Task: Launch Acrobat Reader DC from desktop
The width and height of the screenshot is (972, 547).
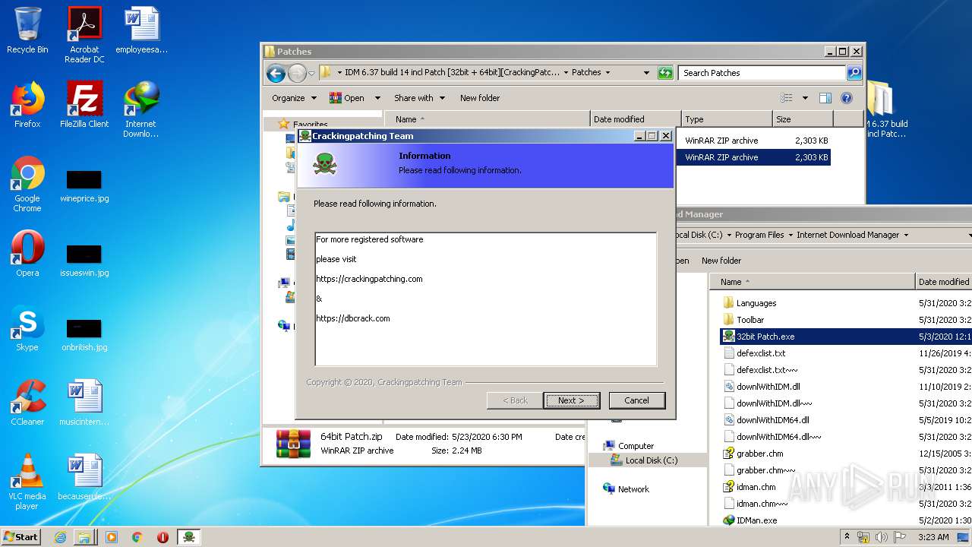Action: tap(84, 35)
